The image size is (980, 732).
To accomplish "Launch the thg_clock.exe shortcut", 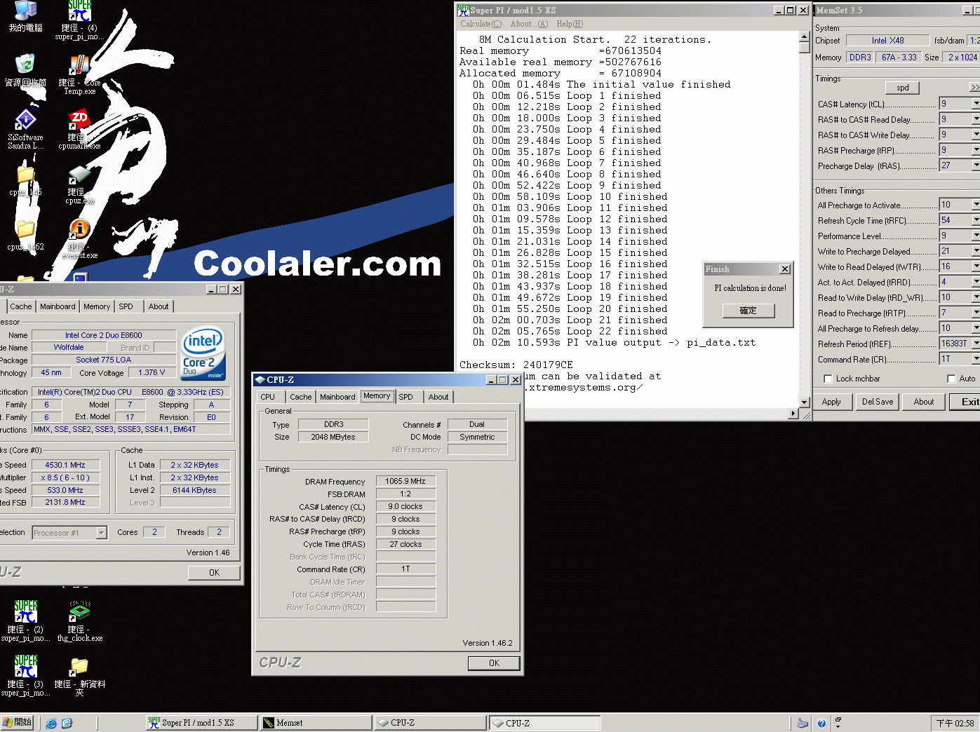I will tap(79, 621).
